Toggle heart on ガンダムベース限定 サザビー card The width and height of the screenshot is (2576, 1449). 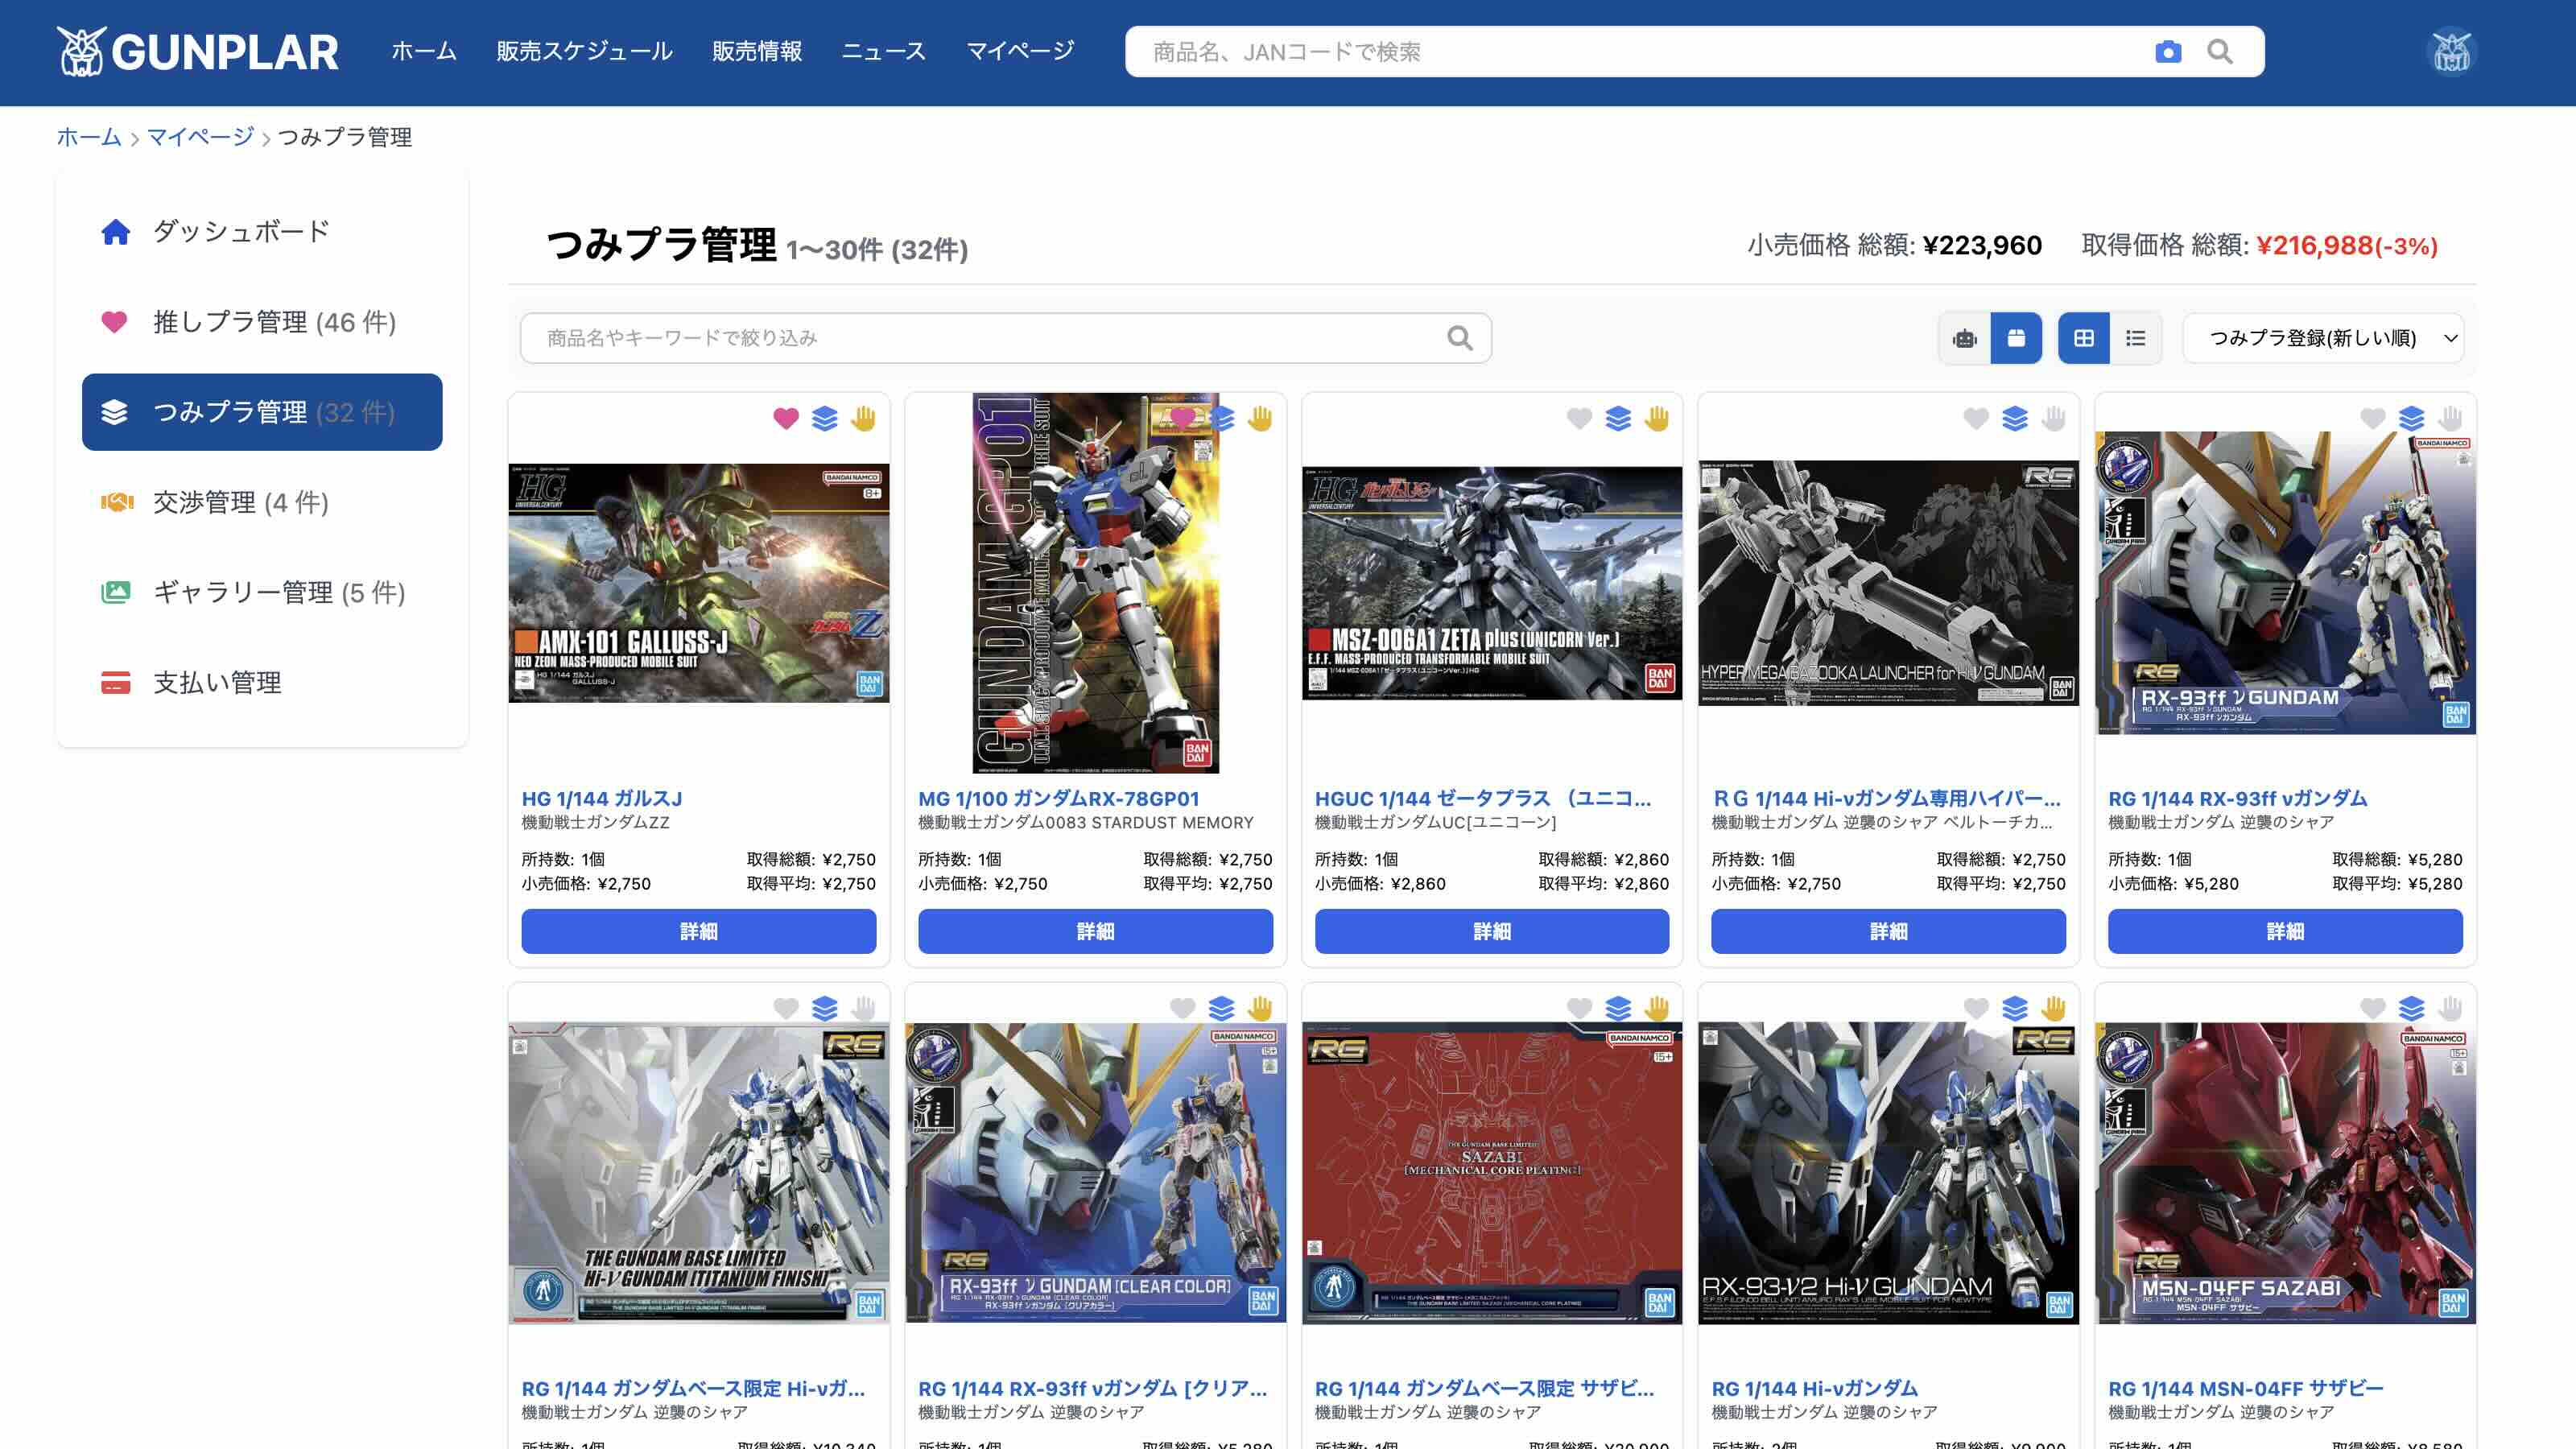tap(1579, 1008)
